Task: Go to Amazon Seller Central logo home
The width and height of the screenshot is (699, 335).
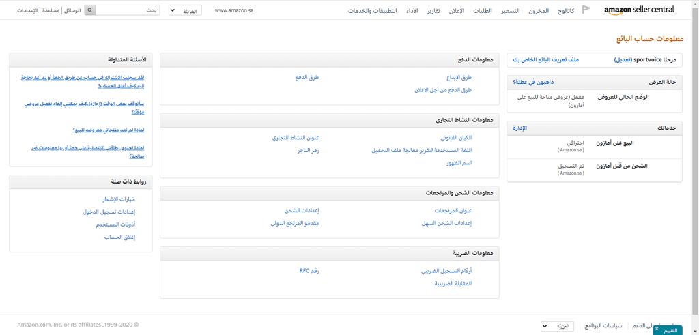Action: point(639,10)
